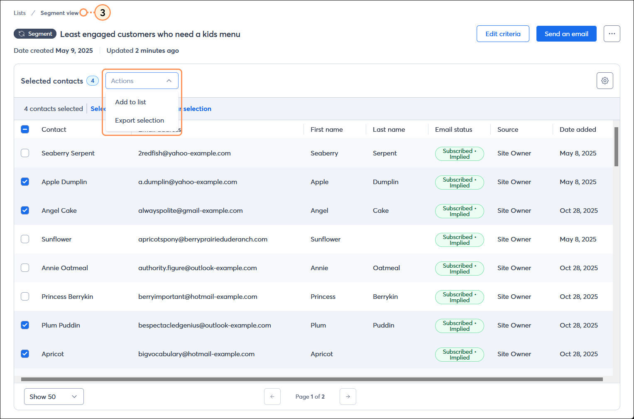634x419 pixels.
Task: Select Export selection from the menu
Action: click(x=140, y=120)
